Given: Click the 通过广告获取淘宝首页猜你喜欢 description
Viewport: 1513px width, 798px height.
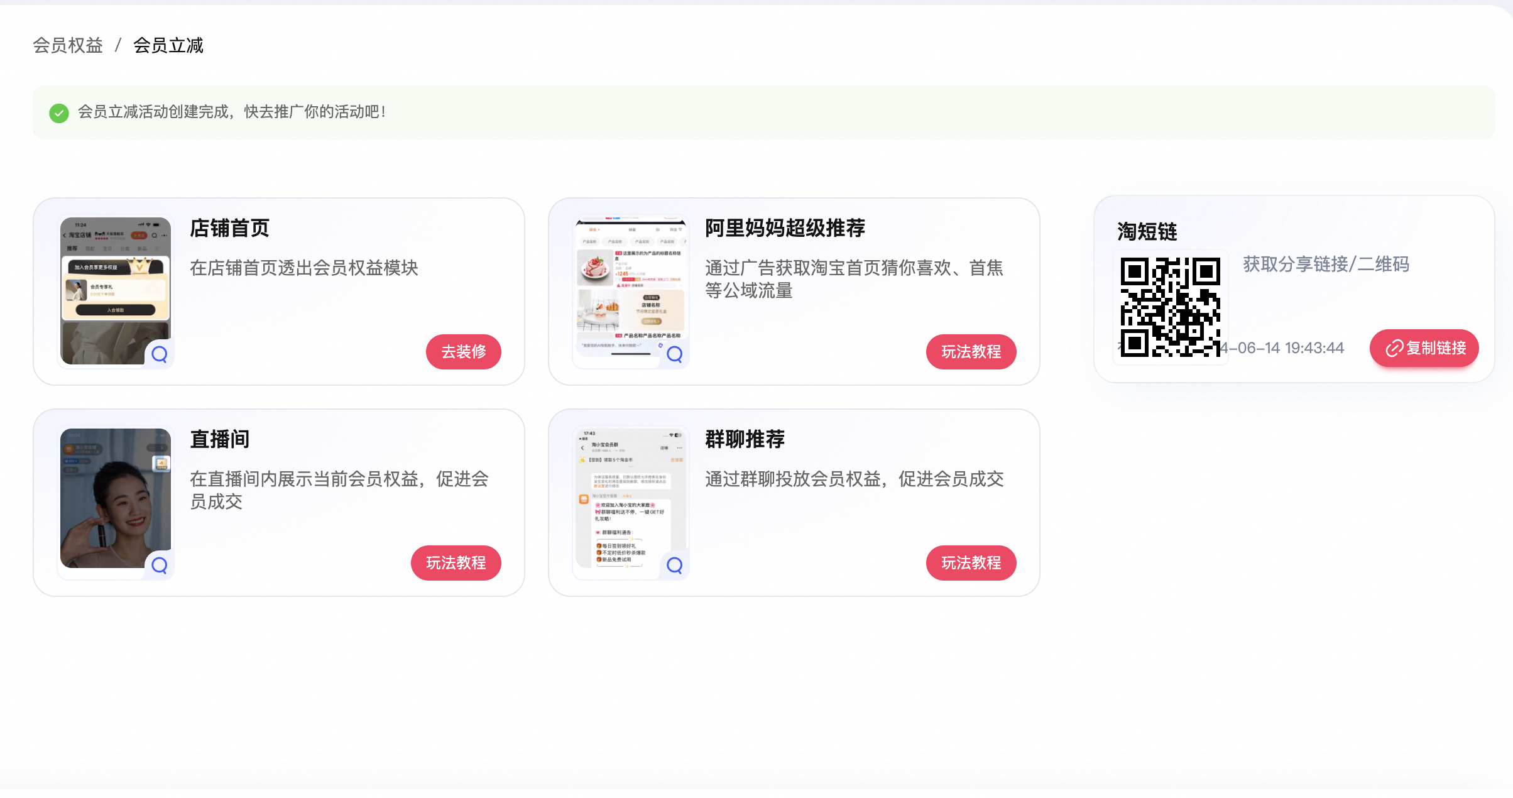Looking at the screenshot, I should tap(855, 279).
